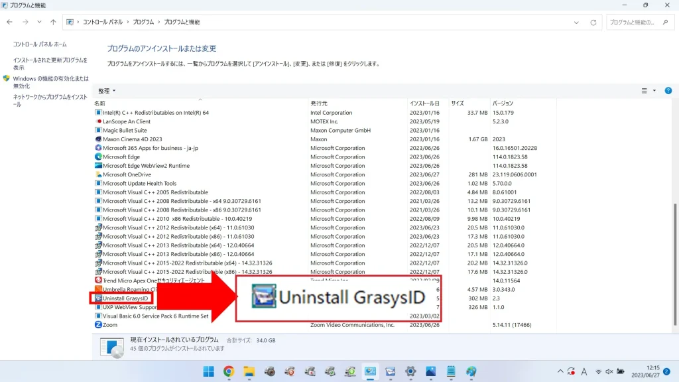Expand the view options dropdown arrow
Viewport: 679px width, 382px height.
pos(654,90)
